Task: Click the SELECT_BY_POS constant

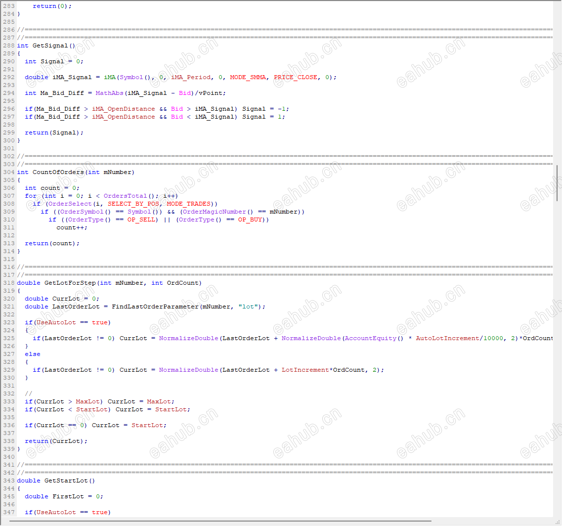Action: (x=133, y=204)
